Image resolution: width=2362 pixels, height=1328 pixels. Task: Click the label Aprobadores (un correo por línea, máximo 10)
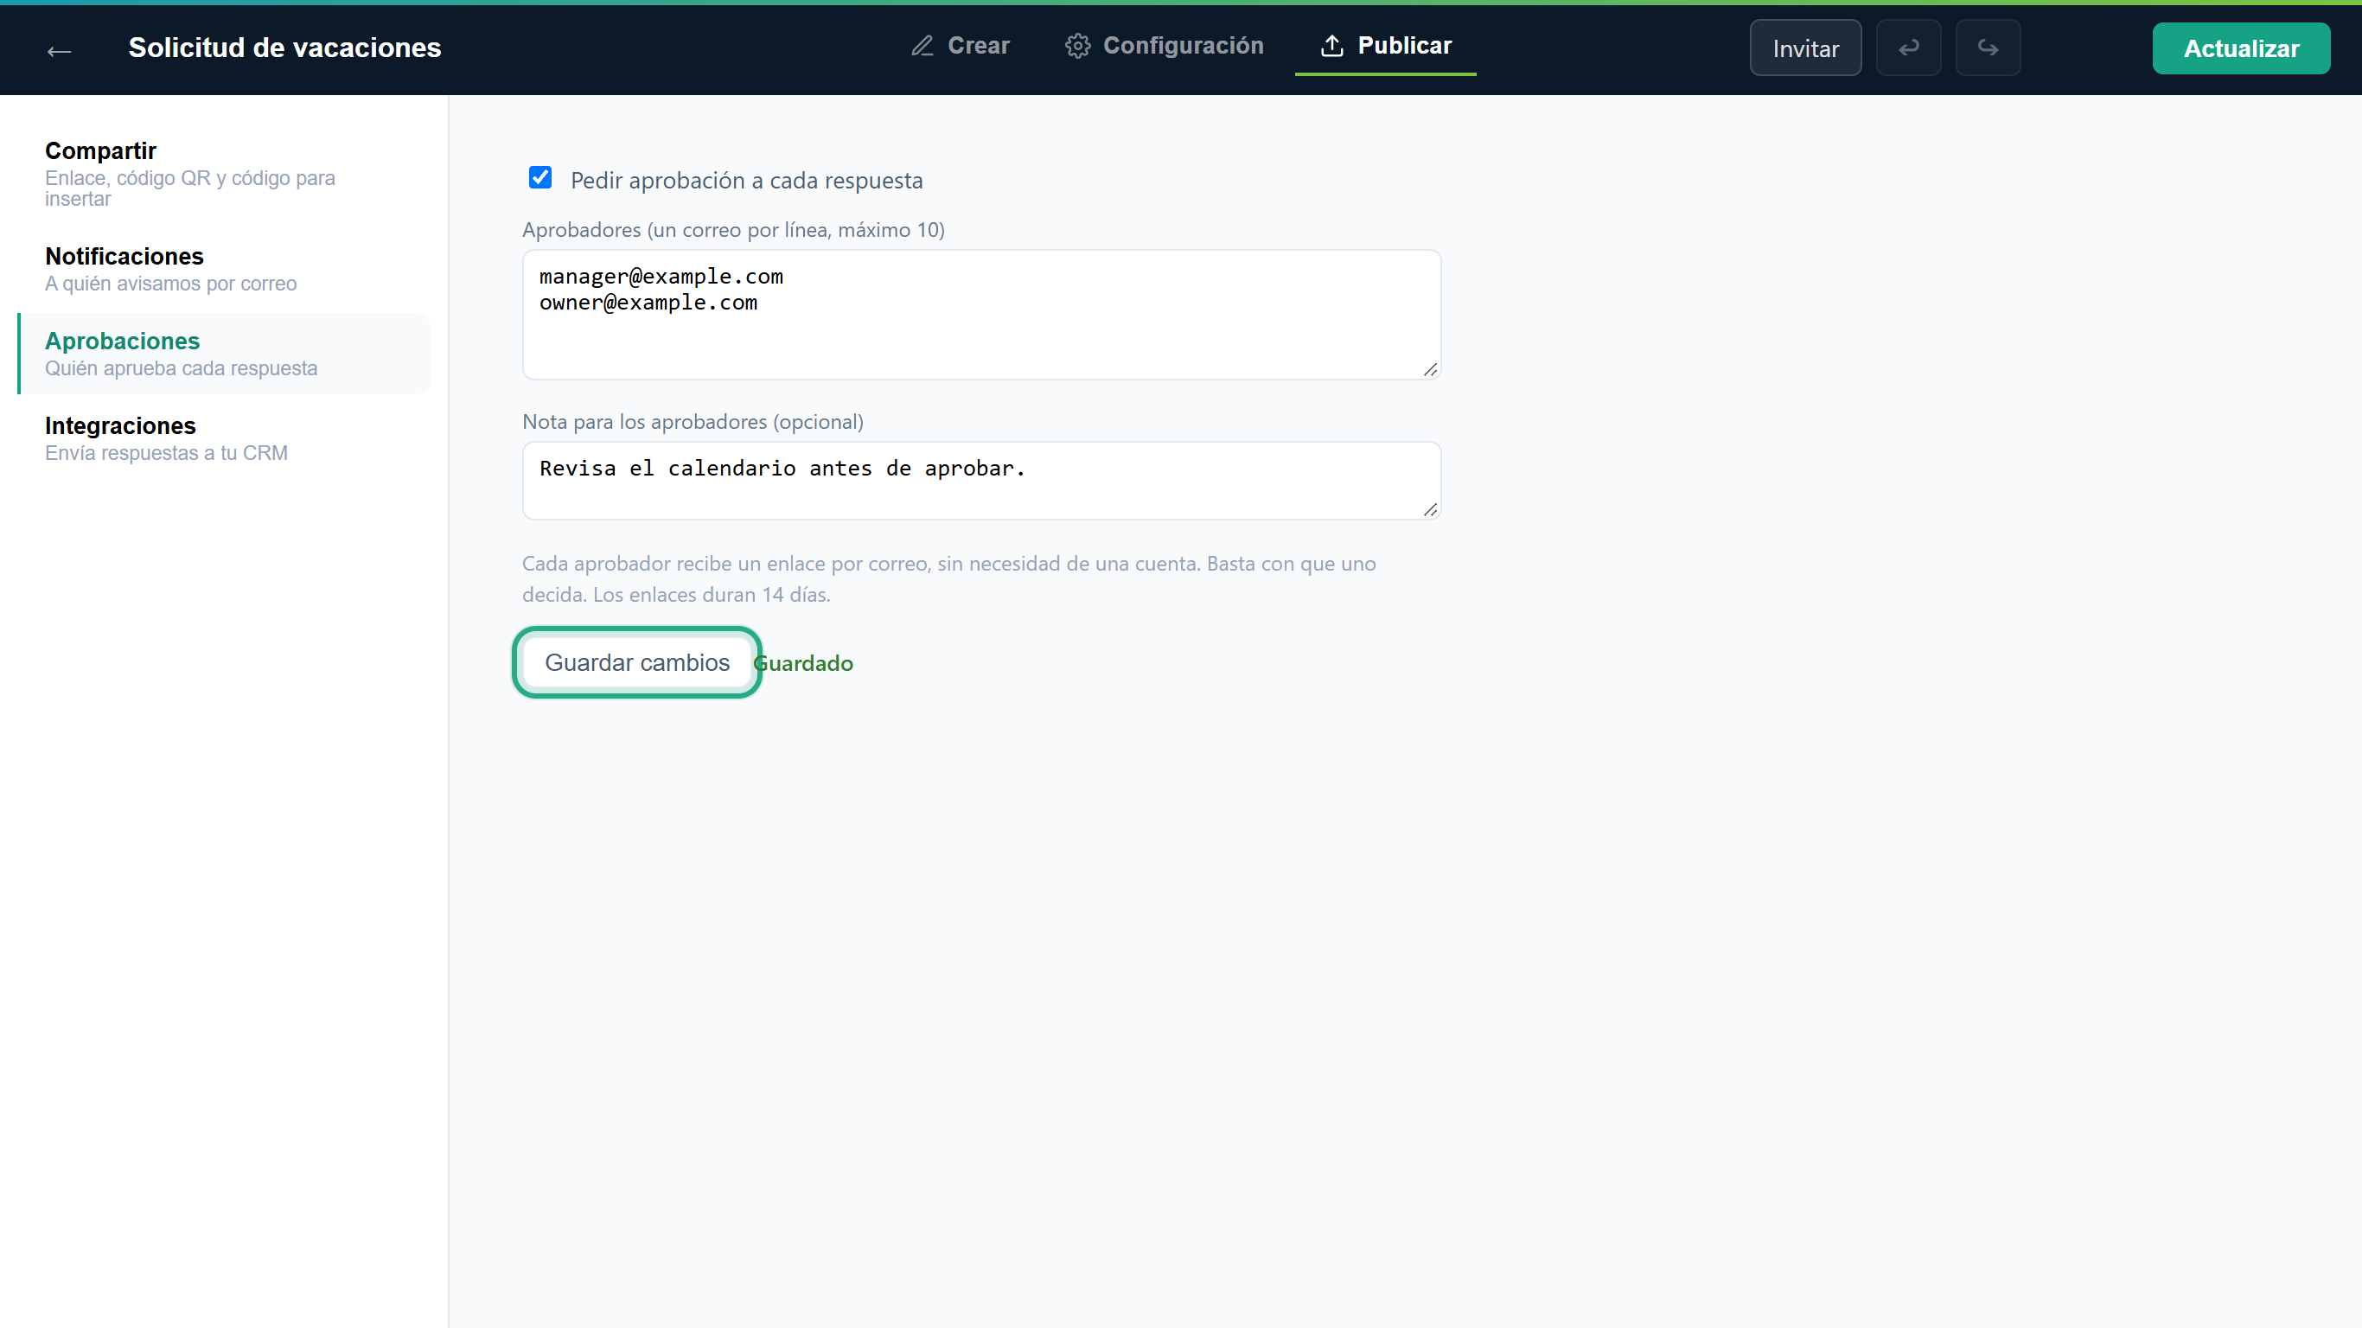coord(733,229)
